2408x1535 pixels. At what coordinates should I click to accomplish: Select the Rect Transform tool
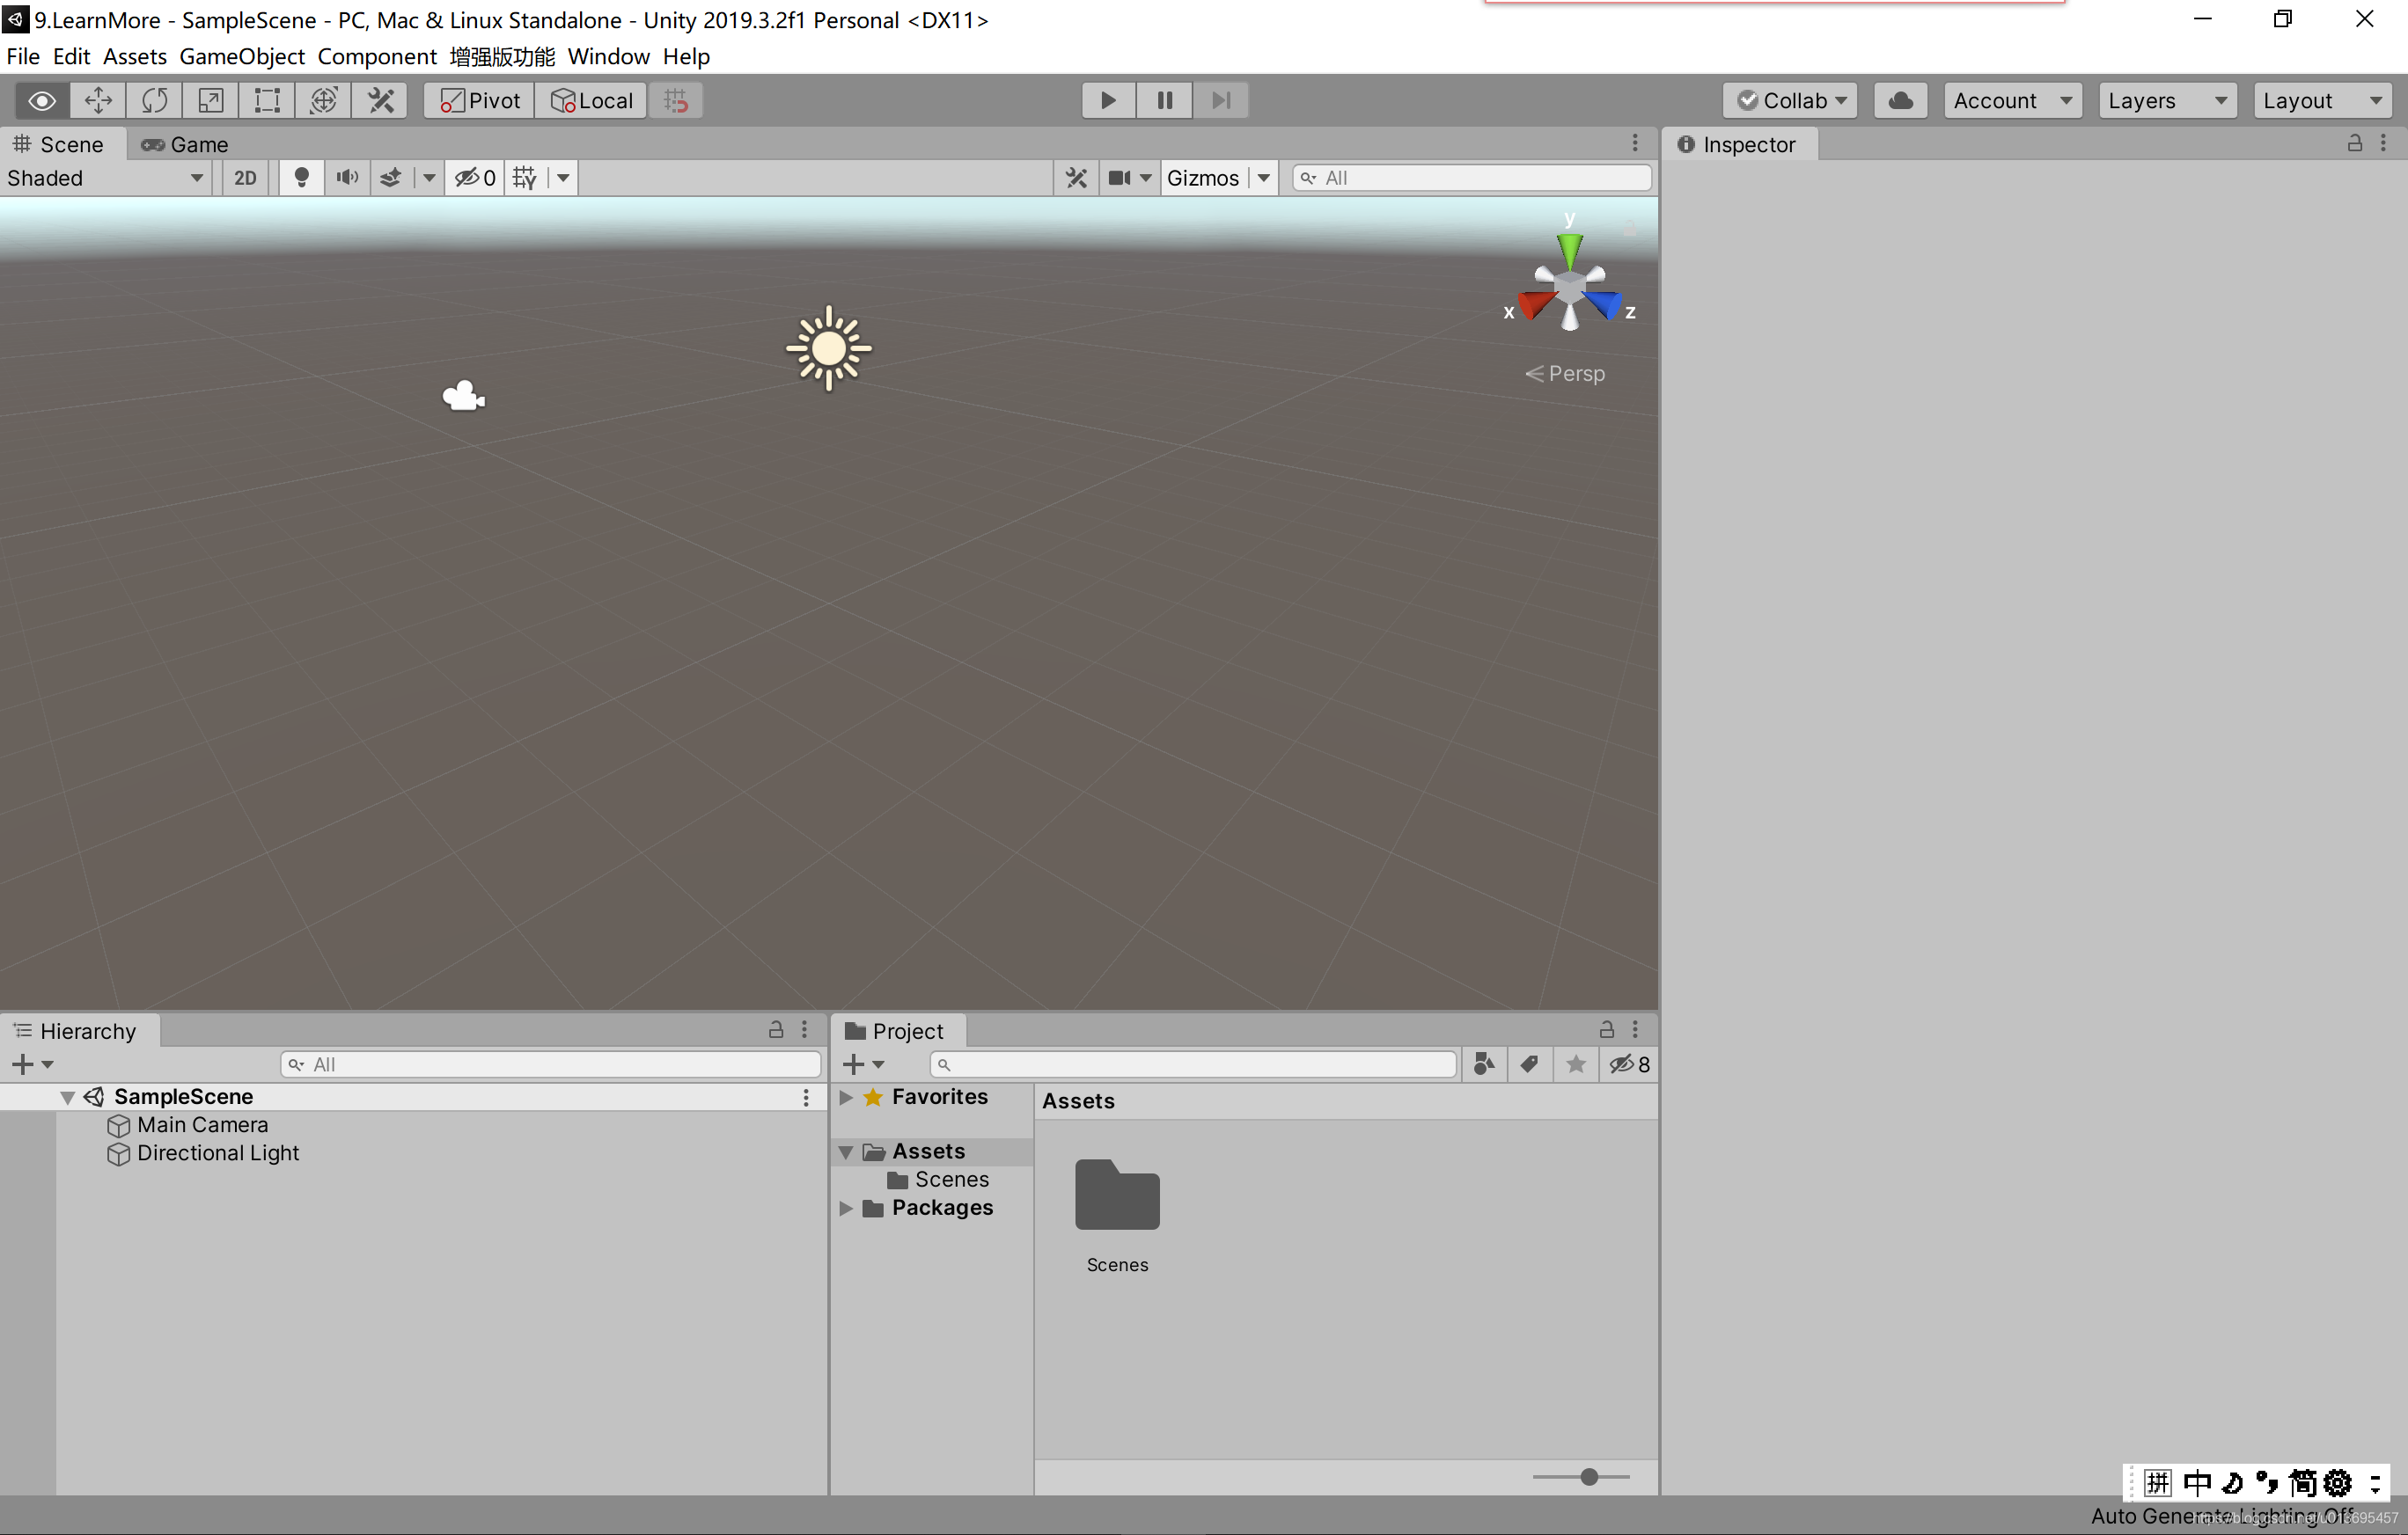(267, 100)
